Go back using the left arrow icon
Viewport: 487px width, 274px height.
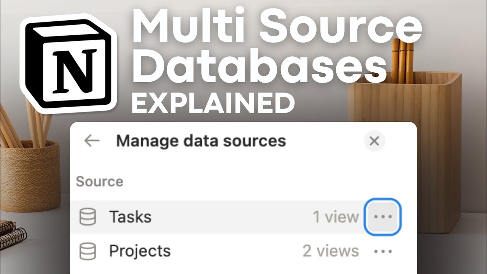92,141
